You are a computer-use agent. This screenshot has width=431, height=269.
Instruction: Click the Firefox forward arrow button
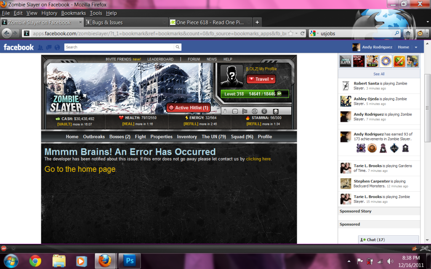tap(16, 34)
